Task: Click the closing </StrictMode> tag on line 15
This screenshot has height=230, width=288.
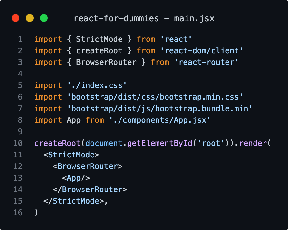Action: 74,201
